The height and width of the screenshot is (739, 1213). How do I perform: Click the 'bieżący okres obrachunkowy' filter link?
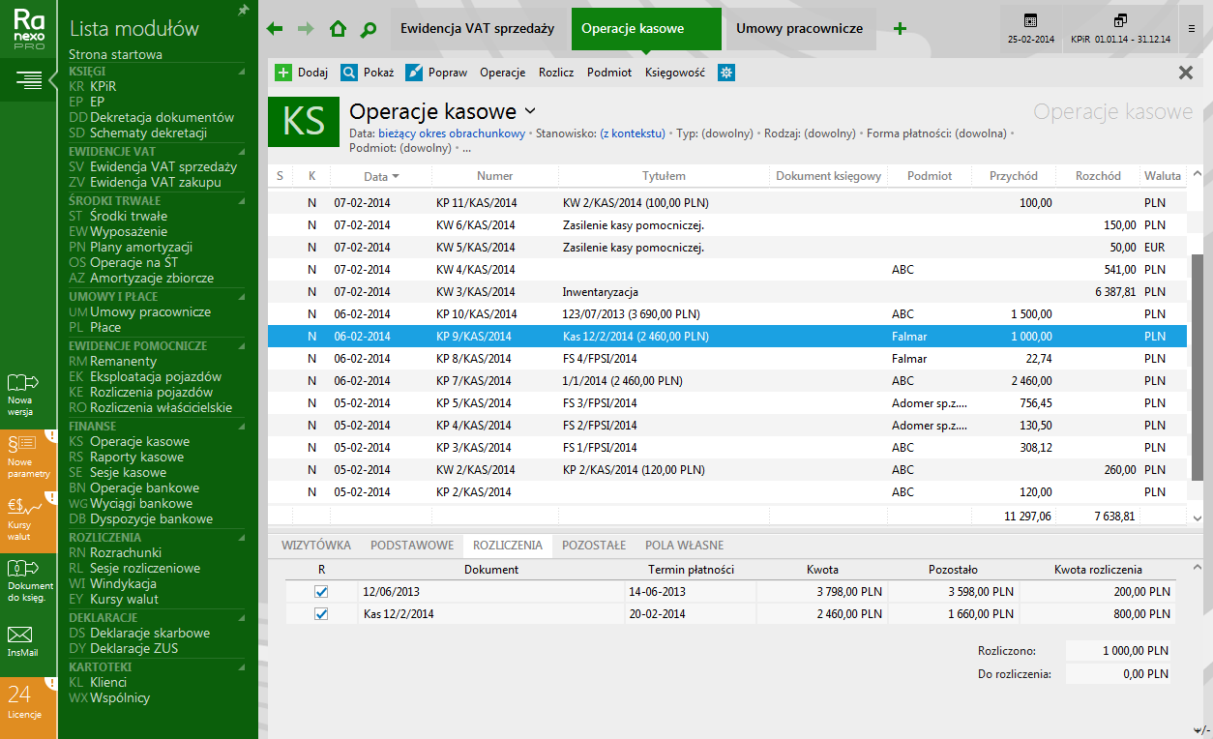[452, 133]
